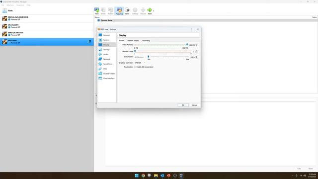Screen dimensions: 318x179
Task: Open File Explorer from the taskbar
Action: (156, 176)
